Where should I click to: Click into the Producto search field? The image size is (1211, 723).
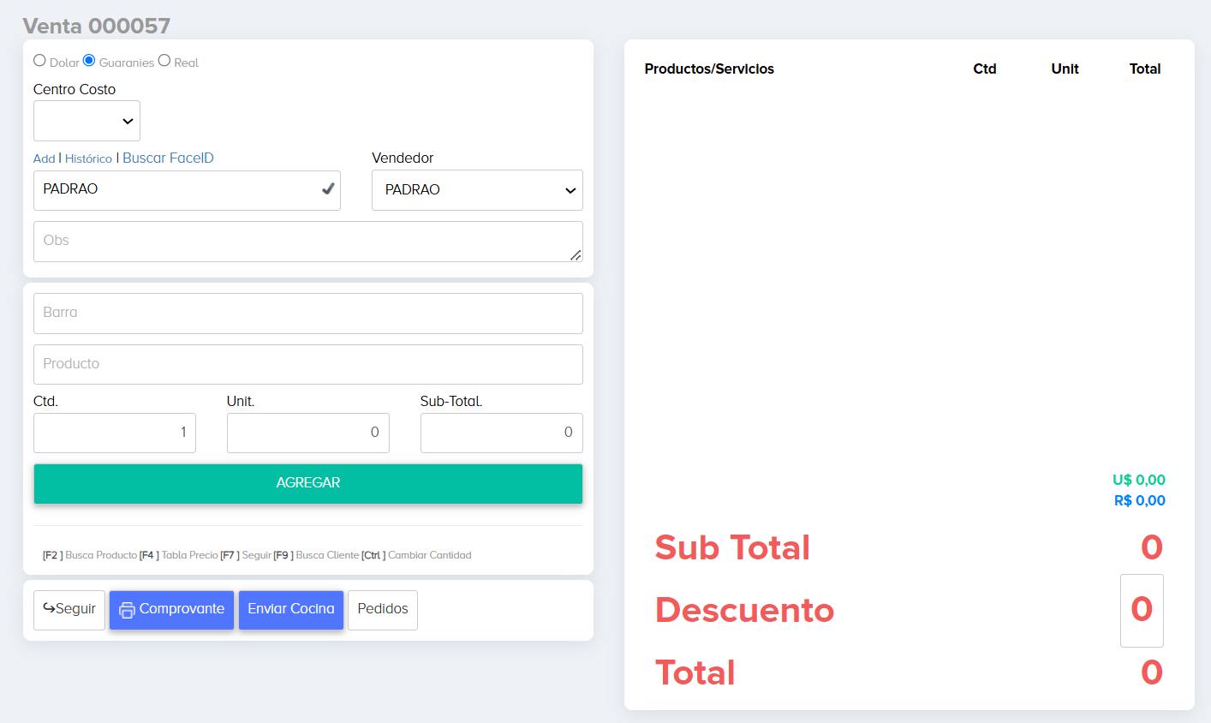point(308,365)
